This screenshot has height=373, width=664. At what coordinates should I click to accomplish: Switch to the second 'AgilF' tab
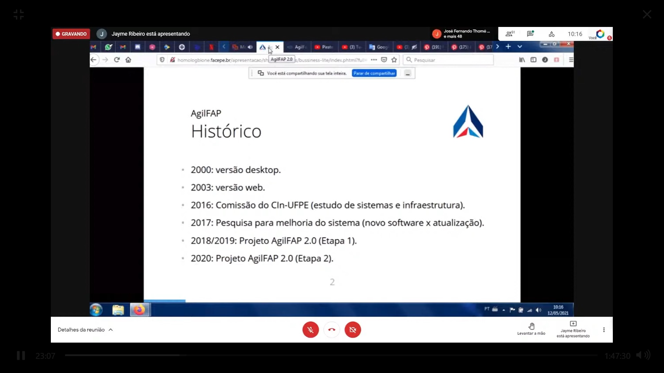click(297, 47)
